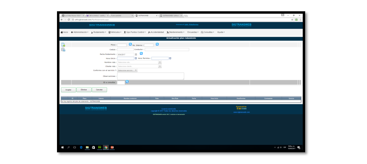The width and height of the screenshot is (367, 164).
Task: Open the Accidentalidad menu item
Action: tap(156, 32)
